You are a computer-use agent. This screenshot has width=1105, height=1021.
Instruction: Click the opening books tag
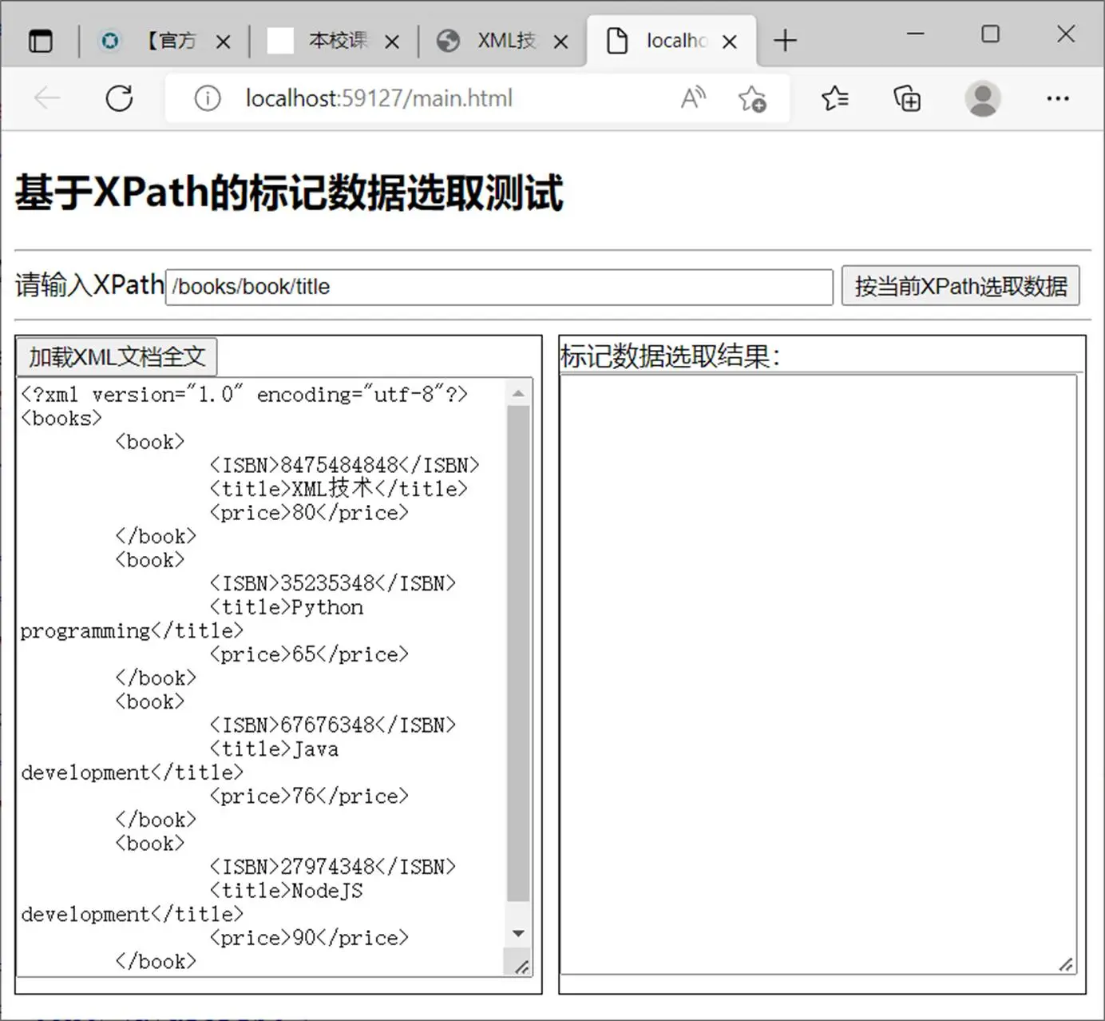point(61,418)
